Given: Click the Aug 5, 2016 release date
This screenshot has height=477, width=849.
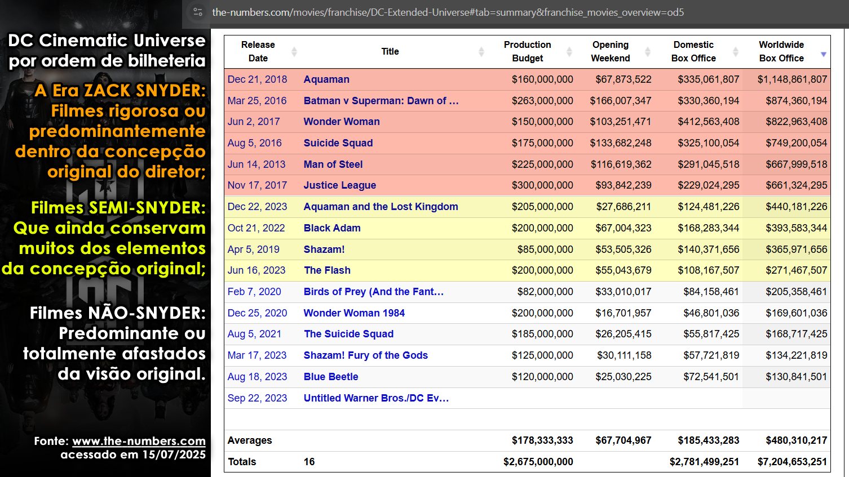Looking at the screenshot, I should pyautogui.click(x=254, y=143).
